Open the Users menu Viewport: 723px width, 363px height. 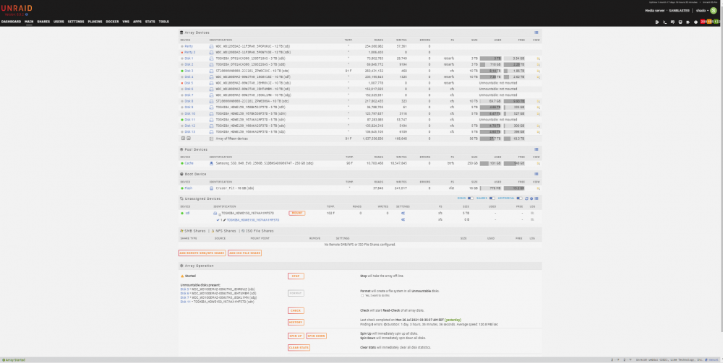(x=59, y=22)
